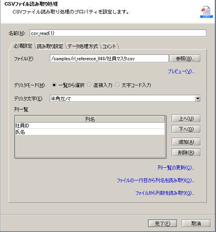Screen dimensions: 216x232
Task: Select the 社員ID row in column list
Action: pos(90,126)
